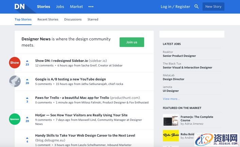This screenshot has width=240, height=147.
Task: Open the Framerjs course thumbnail
Action: click(171, 120)
